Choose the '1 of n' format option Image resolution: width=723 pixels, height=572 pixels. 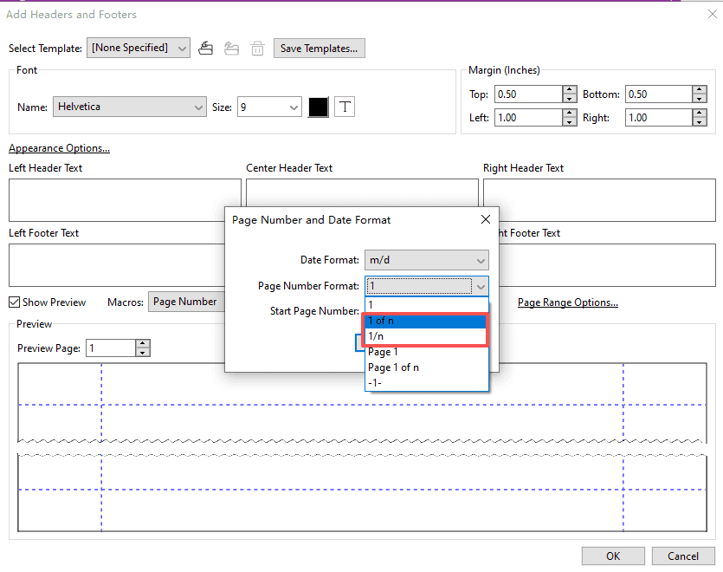[x=427, y=321]
